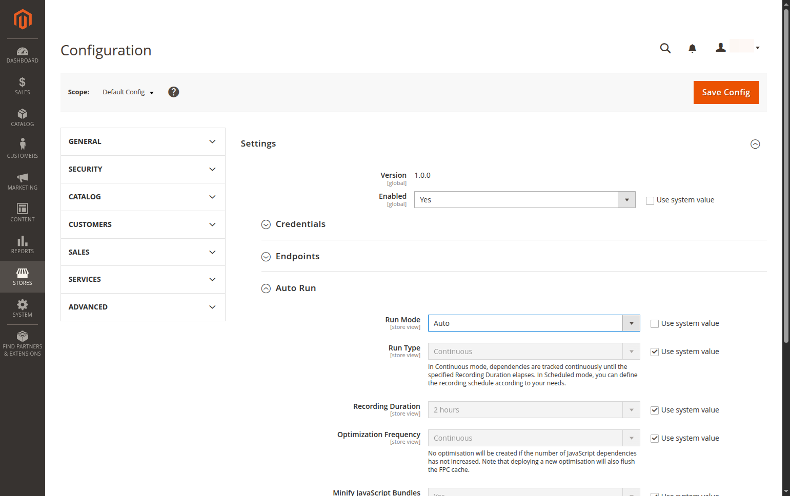Open the disabled Run Type Continuous dropdown
The height and width of the screenshot is (496, 790).
[x=534, y=352]
